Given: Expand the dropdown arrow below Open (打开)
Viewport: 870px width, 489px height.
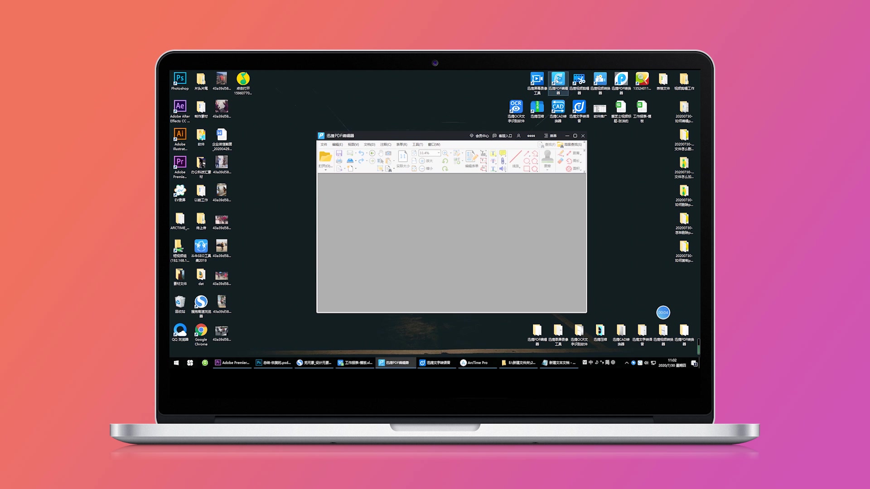Looking at the screenshot, I should (325, 170).
